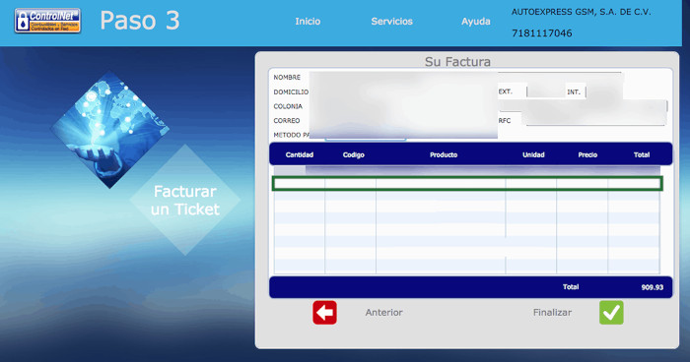Click the Producto column header
The width and height of the screenshot is (690, 362).
tap(444, 154)
